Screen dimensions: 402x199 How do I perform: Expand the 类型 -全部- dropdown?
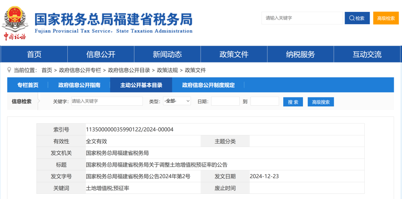tap(177, 101)
